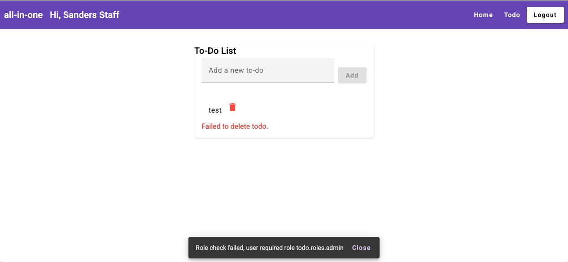Click the 'all-in-one' app title
The height and width of the screenshot is (262, 568).
(x=23, y=15)
